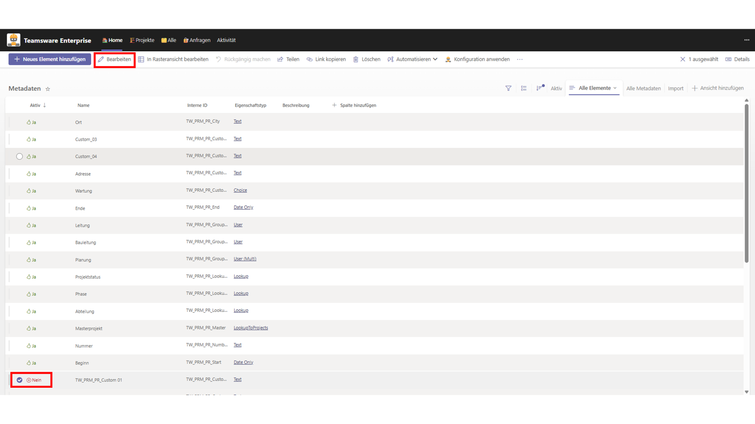This screenshot has height=424, width=755.
Task: Open the sort options icon
Action: (540, 88)
